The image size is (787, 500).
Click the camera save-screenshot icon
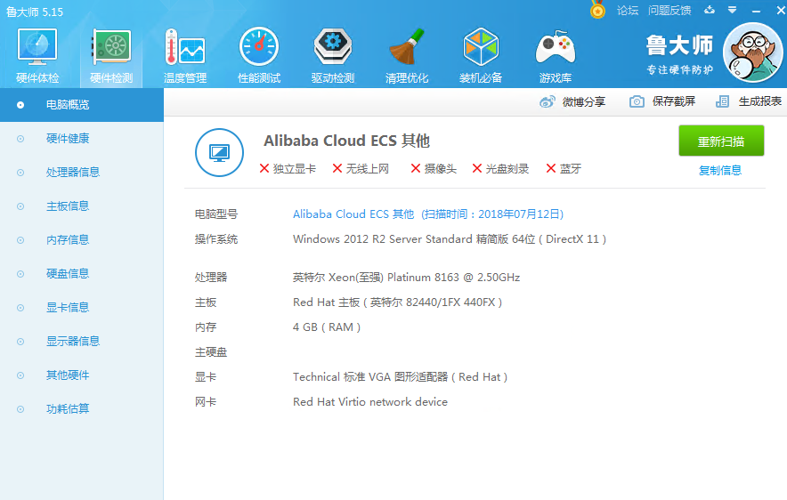pos(637,101)
